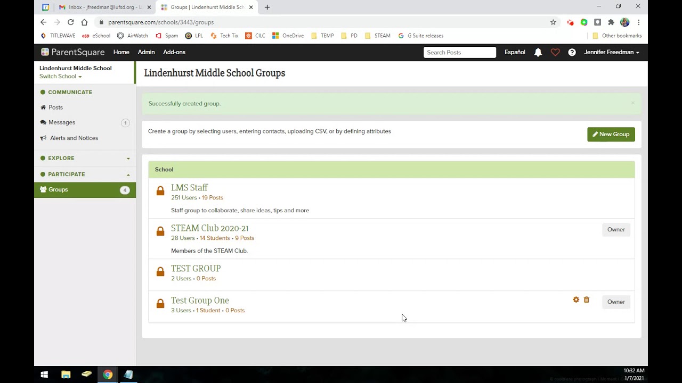Reload the page with the refresh icon

click(70, 22)
